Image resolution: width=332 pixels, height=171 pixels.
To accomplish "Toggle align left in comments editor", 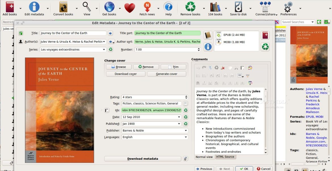I will pyautogui.click(x=224, y=83).
